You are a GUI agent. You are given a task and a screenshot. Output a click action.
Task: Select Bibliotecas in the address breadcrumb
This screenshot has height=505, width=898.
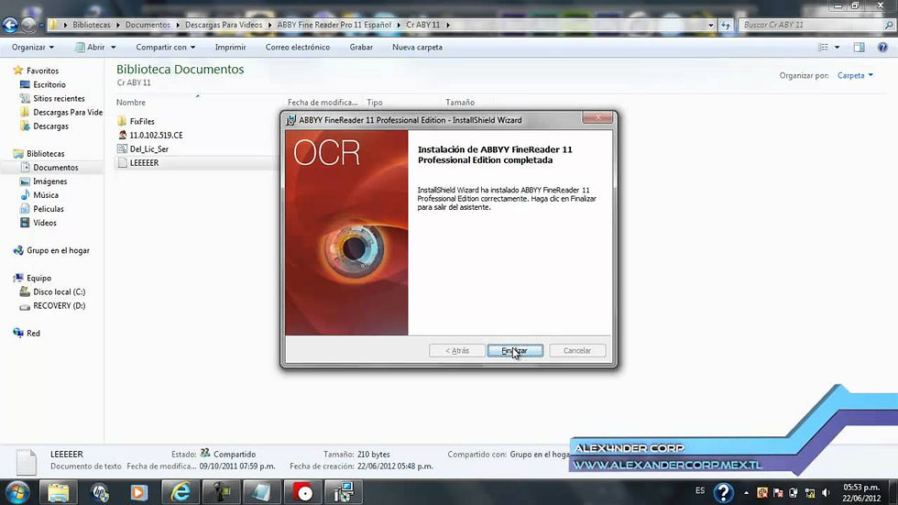[91, 25]
